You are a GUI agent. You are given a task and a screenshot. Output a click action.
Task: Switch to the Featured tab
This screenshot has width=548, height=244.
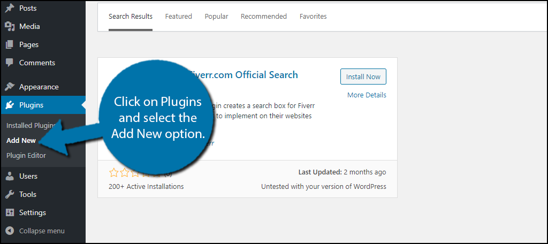(179, 17)
